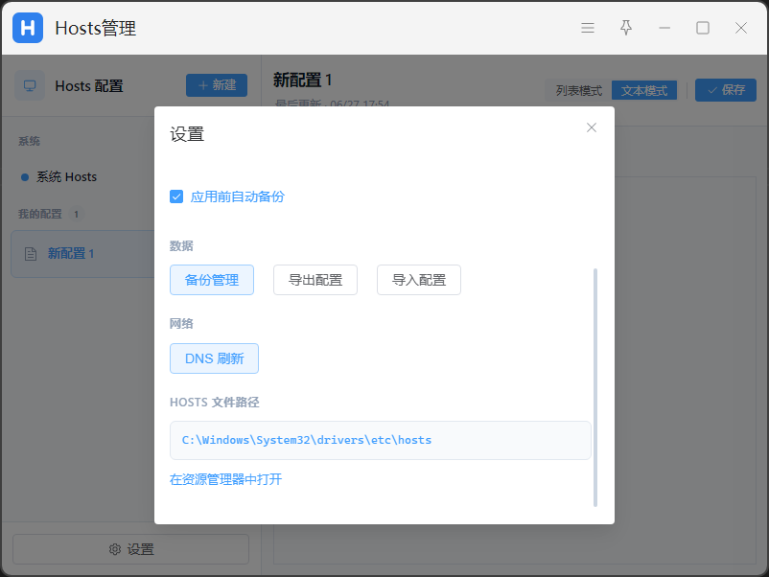This screenshot has height=577, width=769.
Task: Minimize the Hosts管理 window
Action: (664, 28)
